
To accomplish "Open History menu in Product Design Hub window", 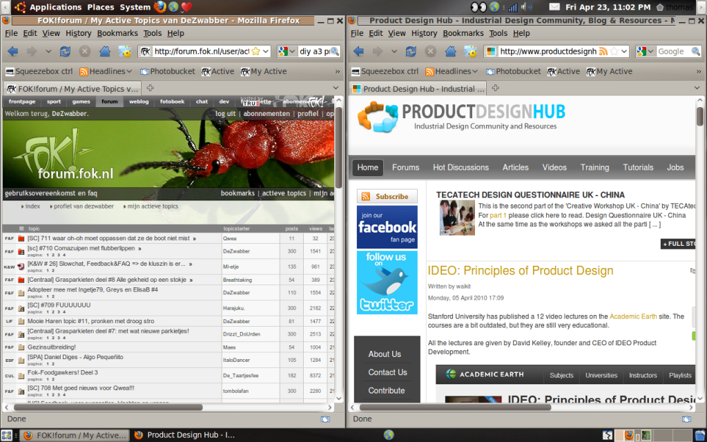I will point(424,33).
